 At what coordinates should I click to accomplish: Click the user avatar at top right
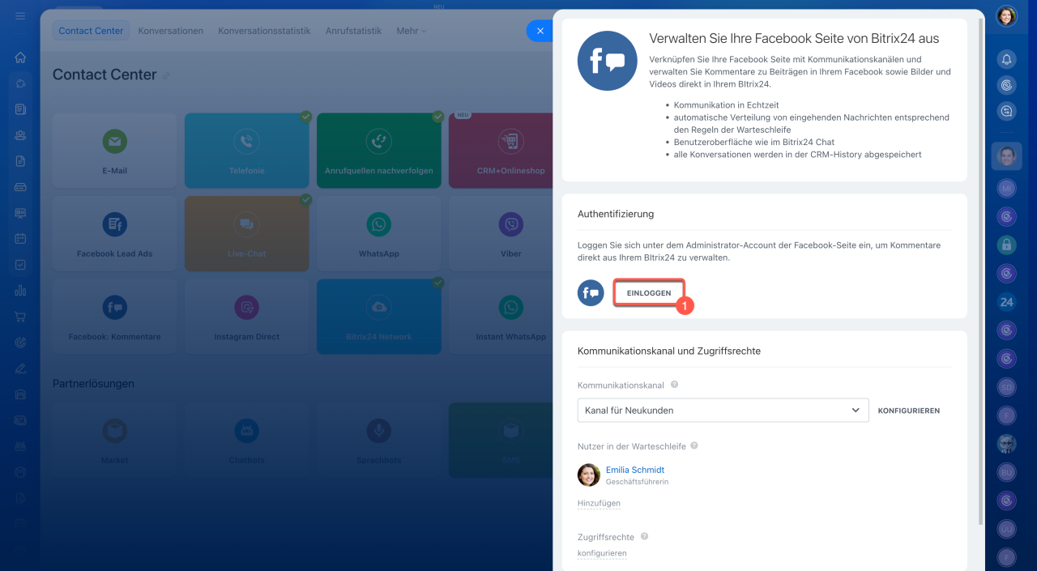[1006, 16]
